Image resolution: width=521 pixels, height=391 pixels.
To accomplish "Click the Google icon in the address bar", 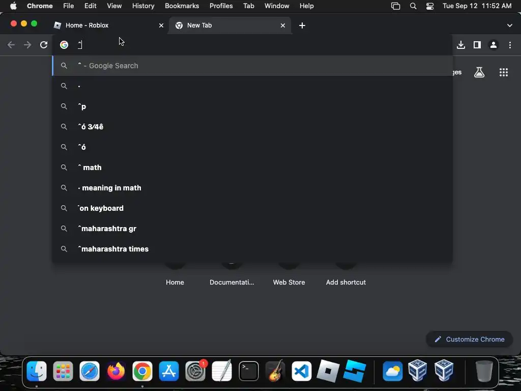I will (64, 45).
